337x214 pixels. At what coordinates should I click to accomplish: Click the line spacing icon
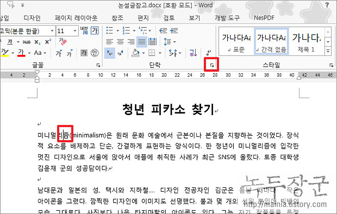[x=167, y=42]
